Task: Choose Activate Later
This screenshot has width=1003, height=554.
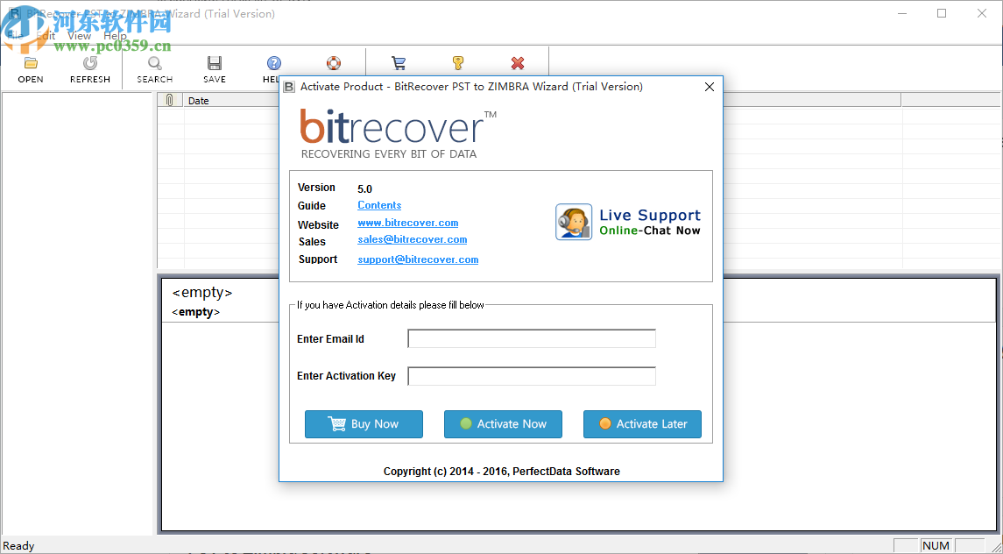Action: [x=642, y=424]
